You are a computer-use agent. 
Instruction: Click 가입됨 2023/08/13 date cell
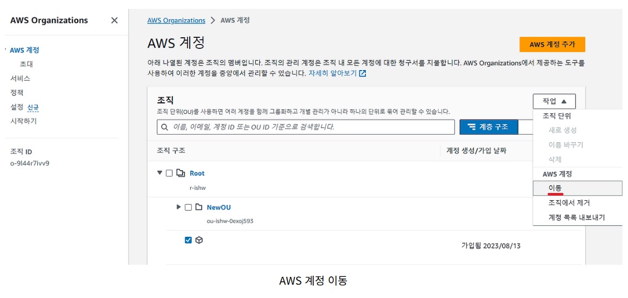491,246
